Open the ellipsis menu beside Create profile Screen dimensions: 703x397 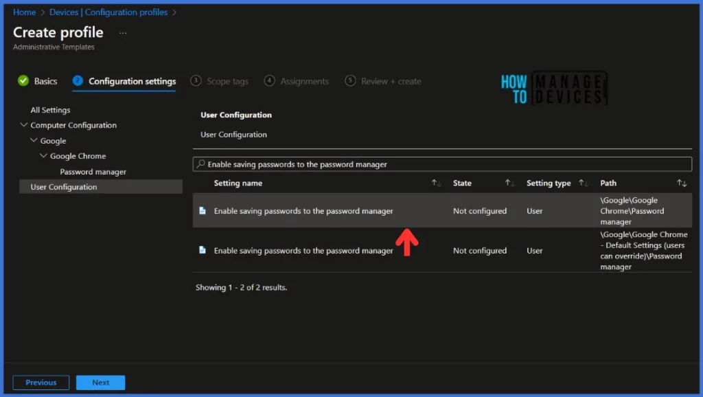pyautogui.click(x=123, y=33)
